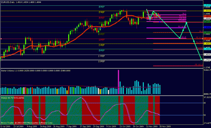Click the 9 Oct 2009 date label
The height and width of the screenshot is (128, 211).
coord(111,127)
